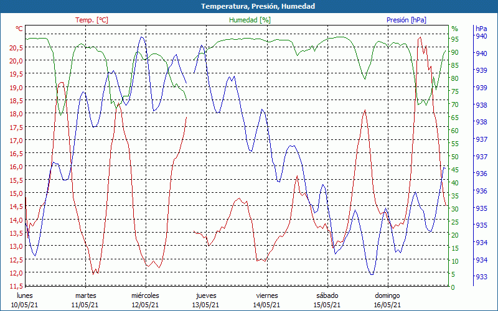Click the green '30' humidity axis value
The height and width of the screenshot is (311, 498).
455,209
